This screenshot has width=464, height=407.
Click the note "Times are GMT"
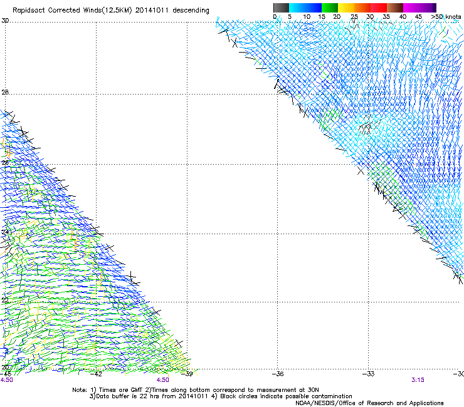121,390
